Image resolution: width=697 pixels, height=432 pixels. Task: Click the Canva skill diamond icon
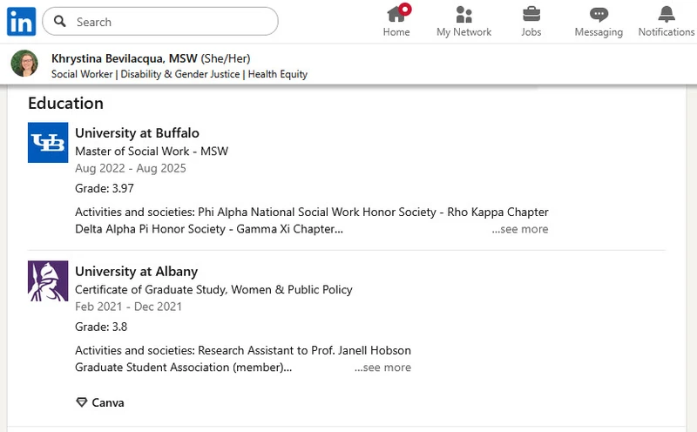81,402
